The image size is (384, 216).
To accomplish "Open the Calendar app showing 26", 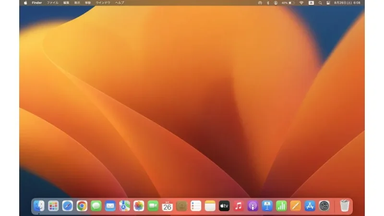I will [167, 206].
